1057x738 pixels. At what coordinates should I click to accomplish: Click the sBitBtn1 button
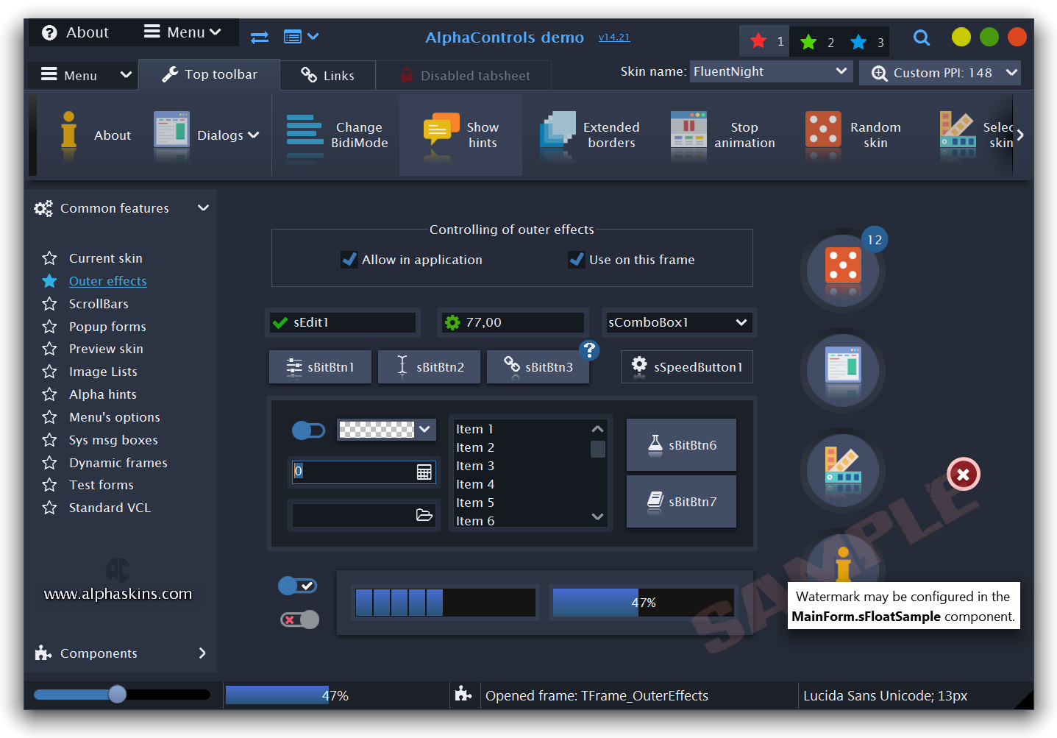(320, 367)
